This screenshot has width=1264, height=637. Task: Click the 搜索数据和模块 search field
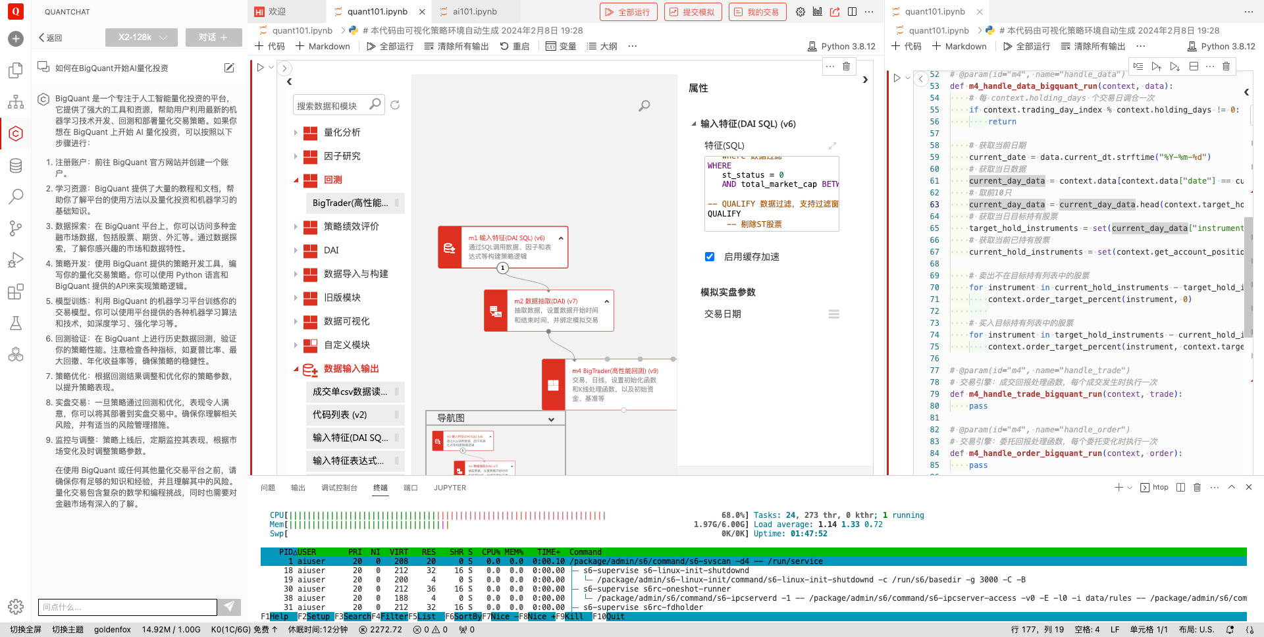point(338,105)
